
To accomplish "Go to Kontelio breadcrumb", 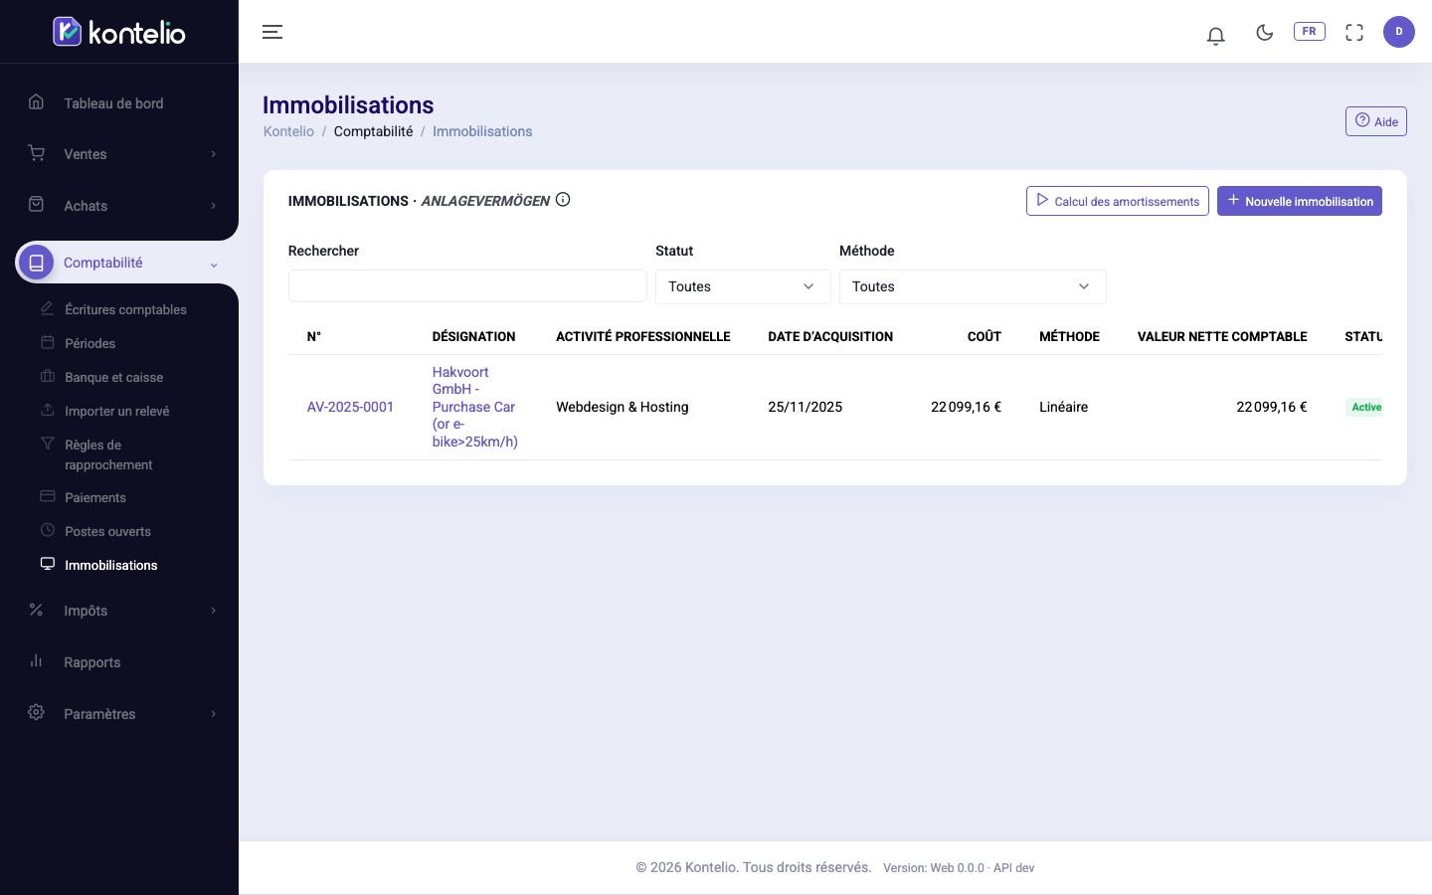I will [288, 131].
